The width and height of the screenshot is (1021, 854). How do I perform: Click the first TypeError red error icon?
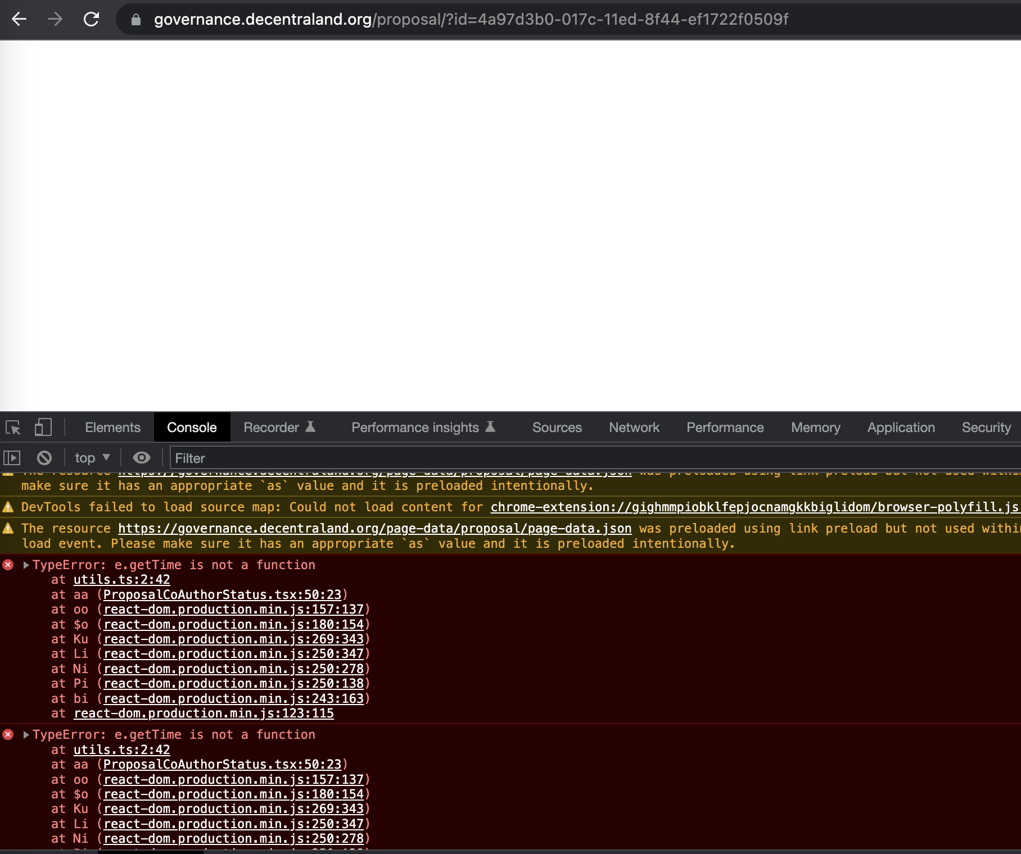[x=8, y=565]
